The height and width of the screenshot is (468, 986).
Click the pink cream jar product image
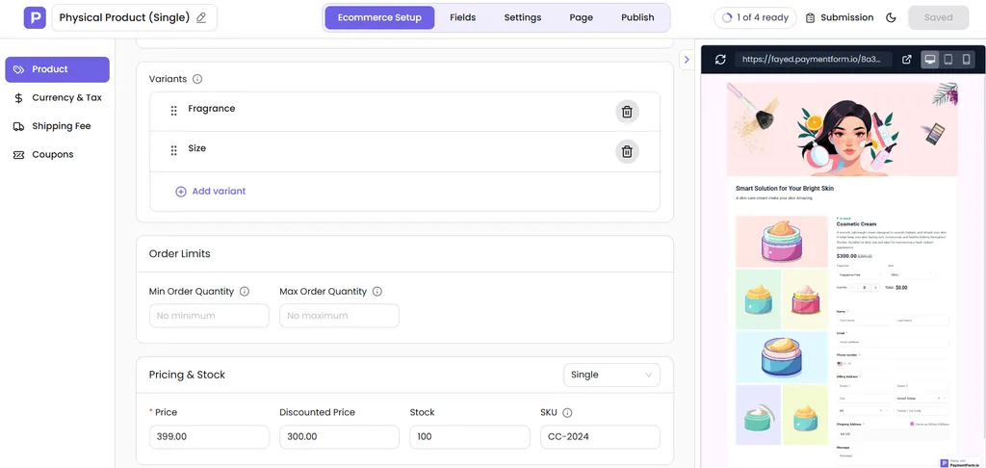[782, 242]
